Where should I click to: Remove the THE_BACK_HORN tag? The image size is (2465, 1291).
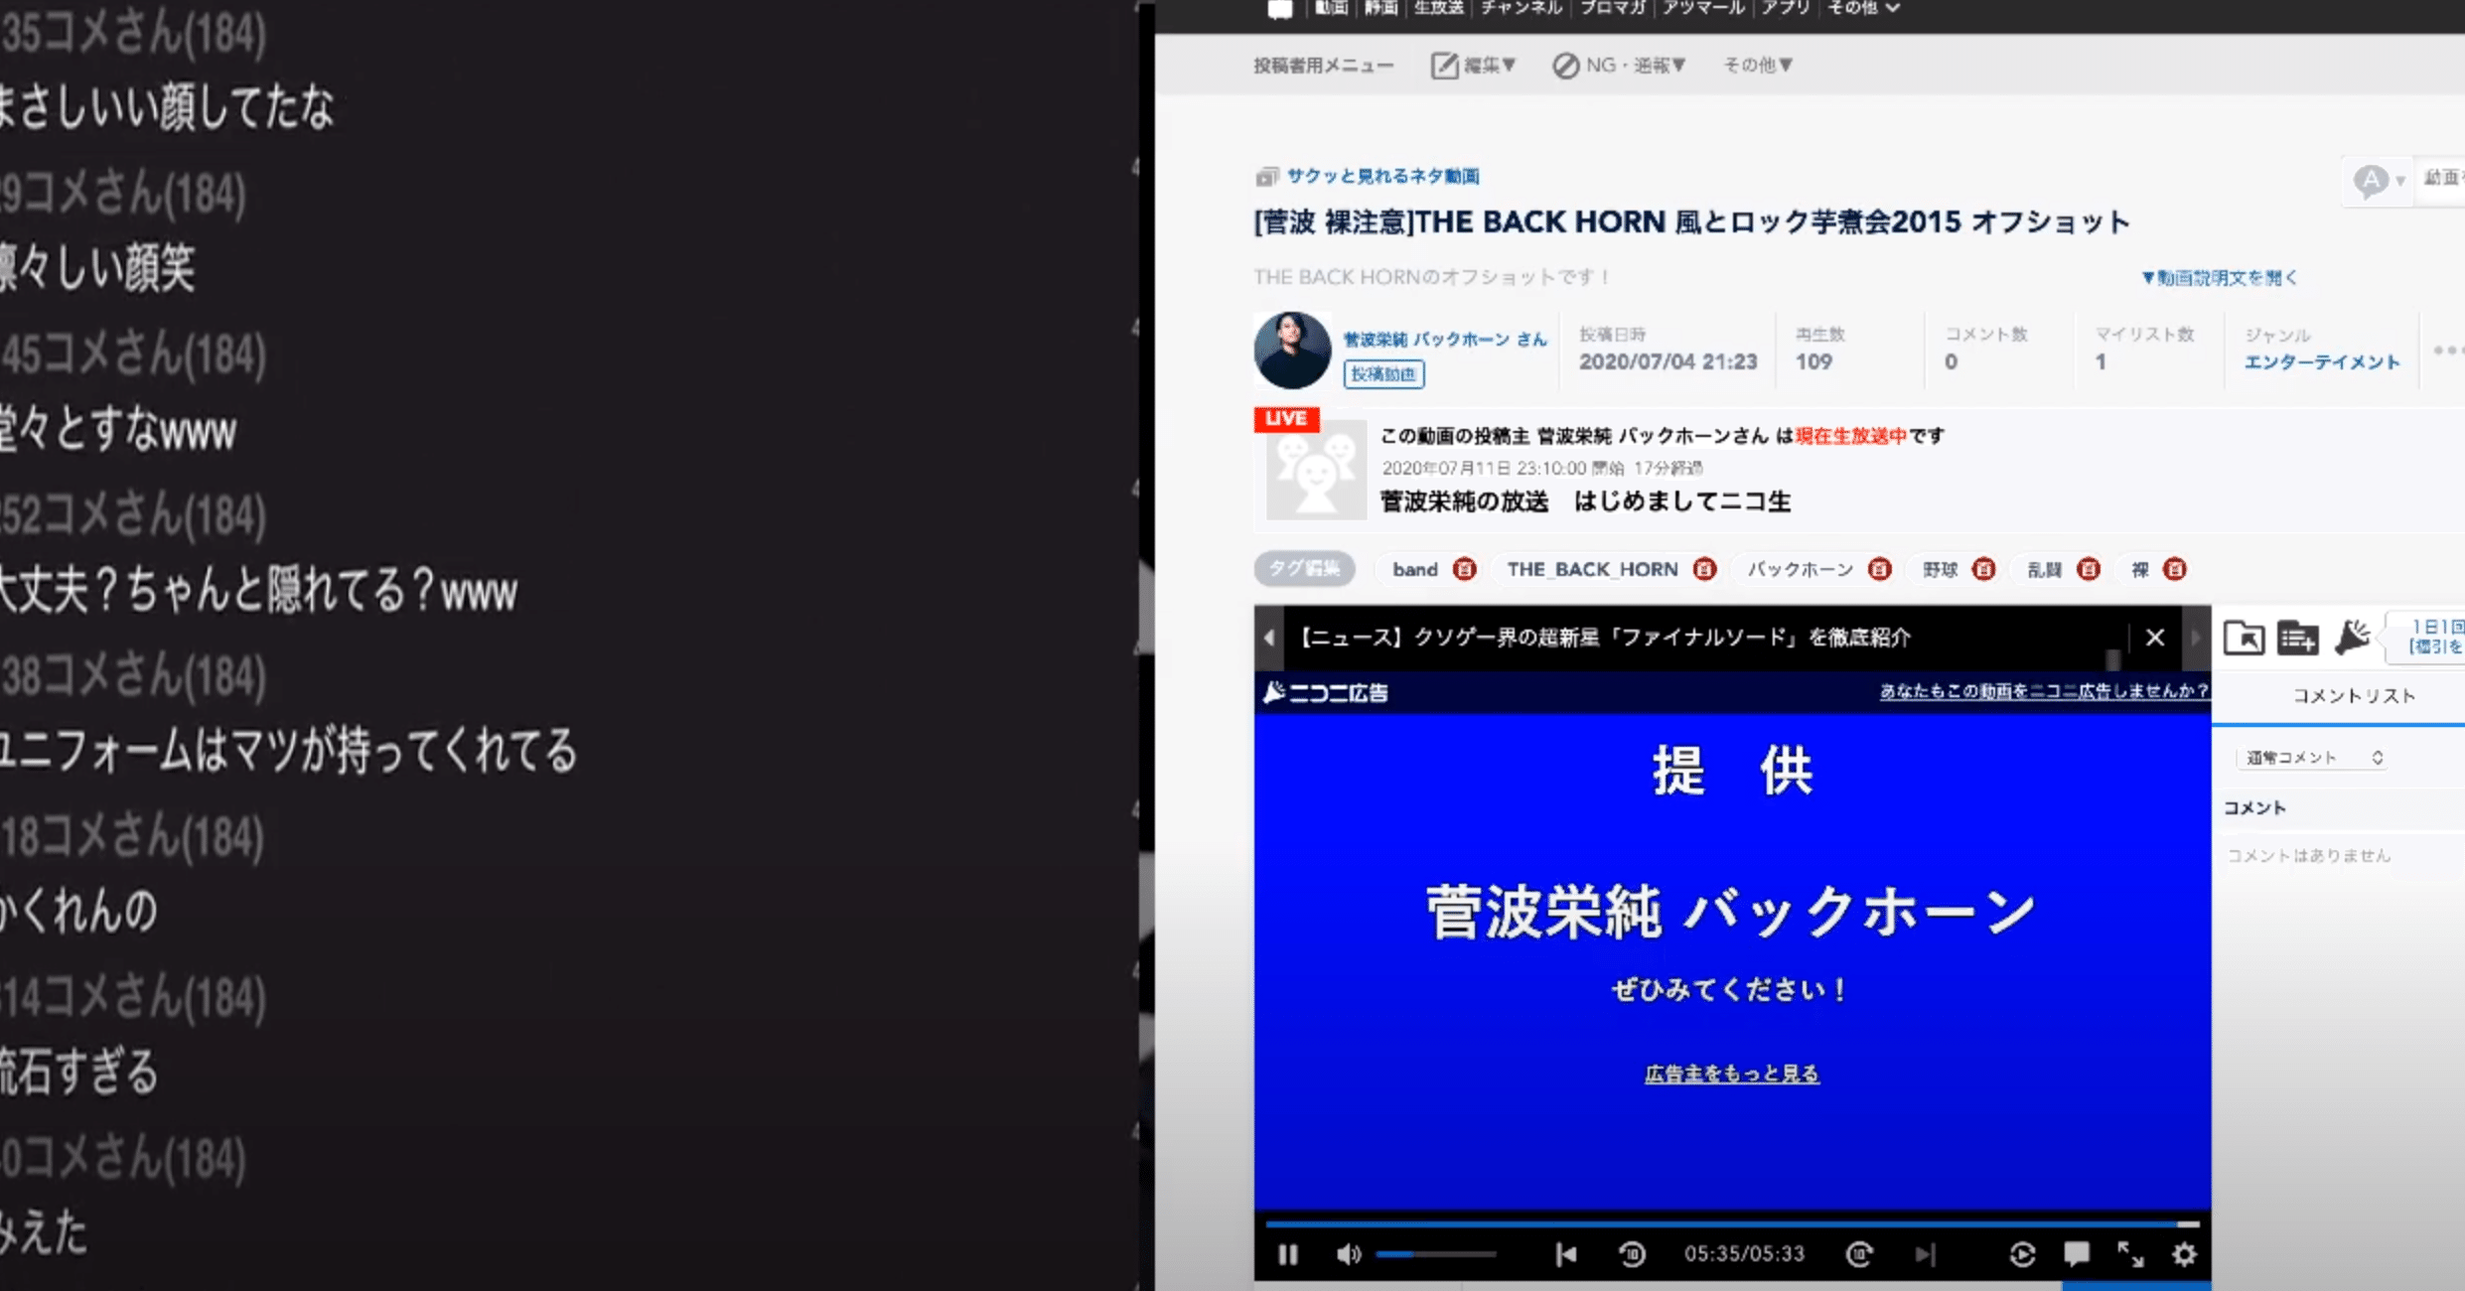pyautogui.click(x=1704, y=569)
